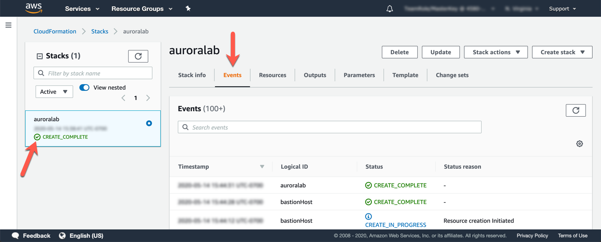
Task: Switch to the Events tab
Action: [x=232, y=75]
